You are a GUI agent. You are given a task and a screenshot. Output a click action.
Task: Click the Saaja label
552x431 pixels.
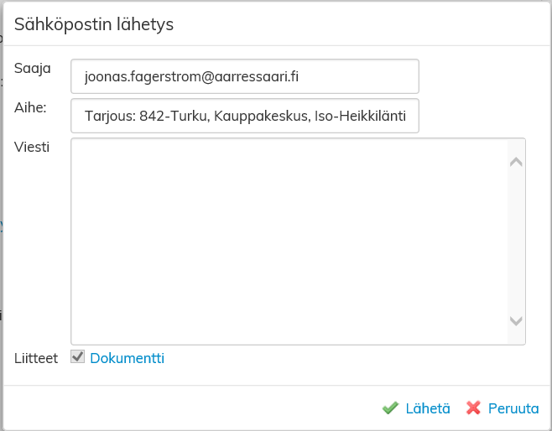click(33, 68)
